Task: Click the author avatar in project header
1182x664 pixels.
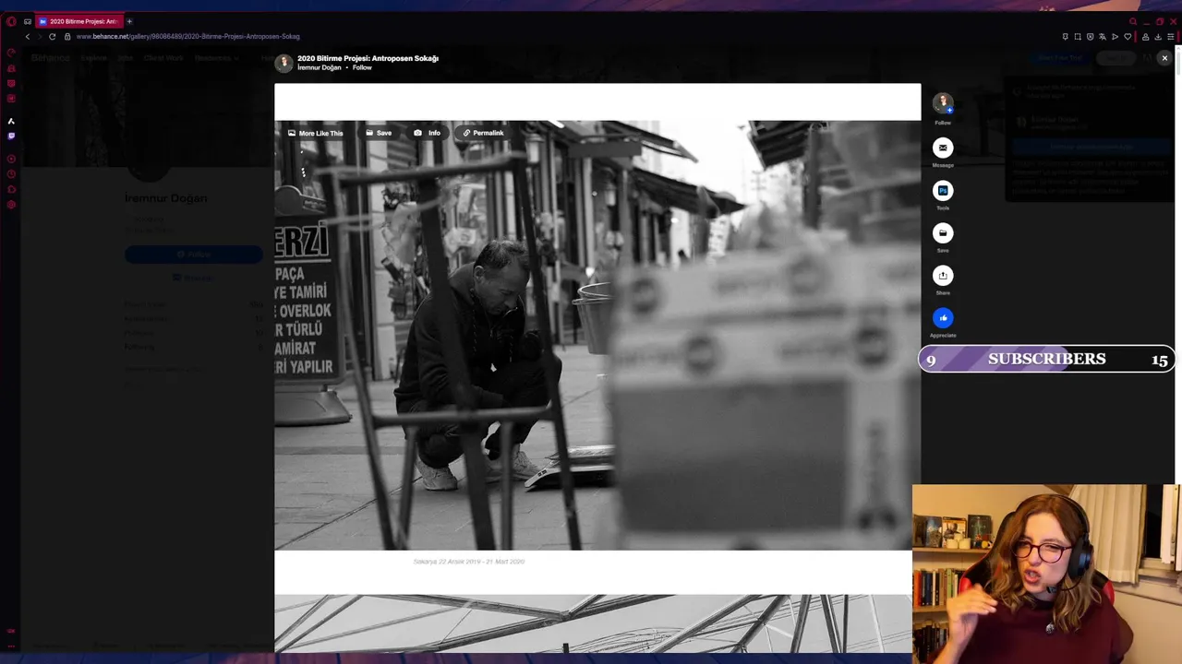Action: pyautogui.click(x=283, y=63)
